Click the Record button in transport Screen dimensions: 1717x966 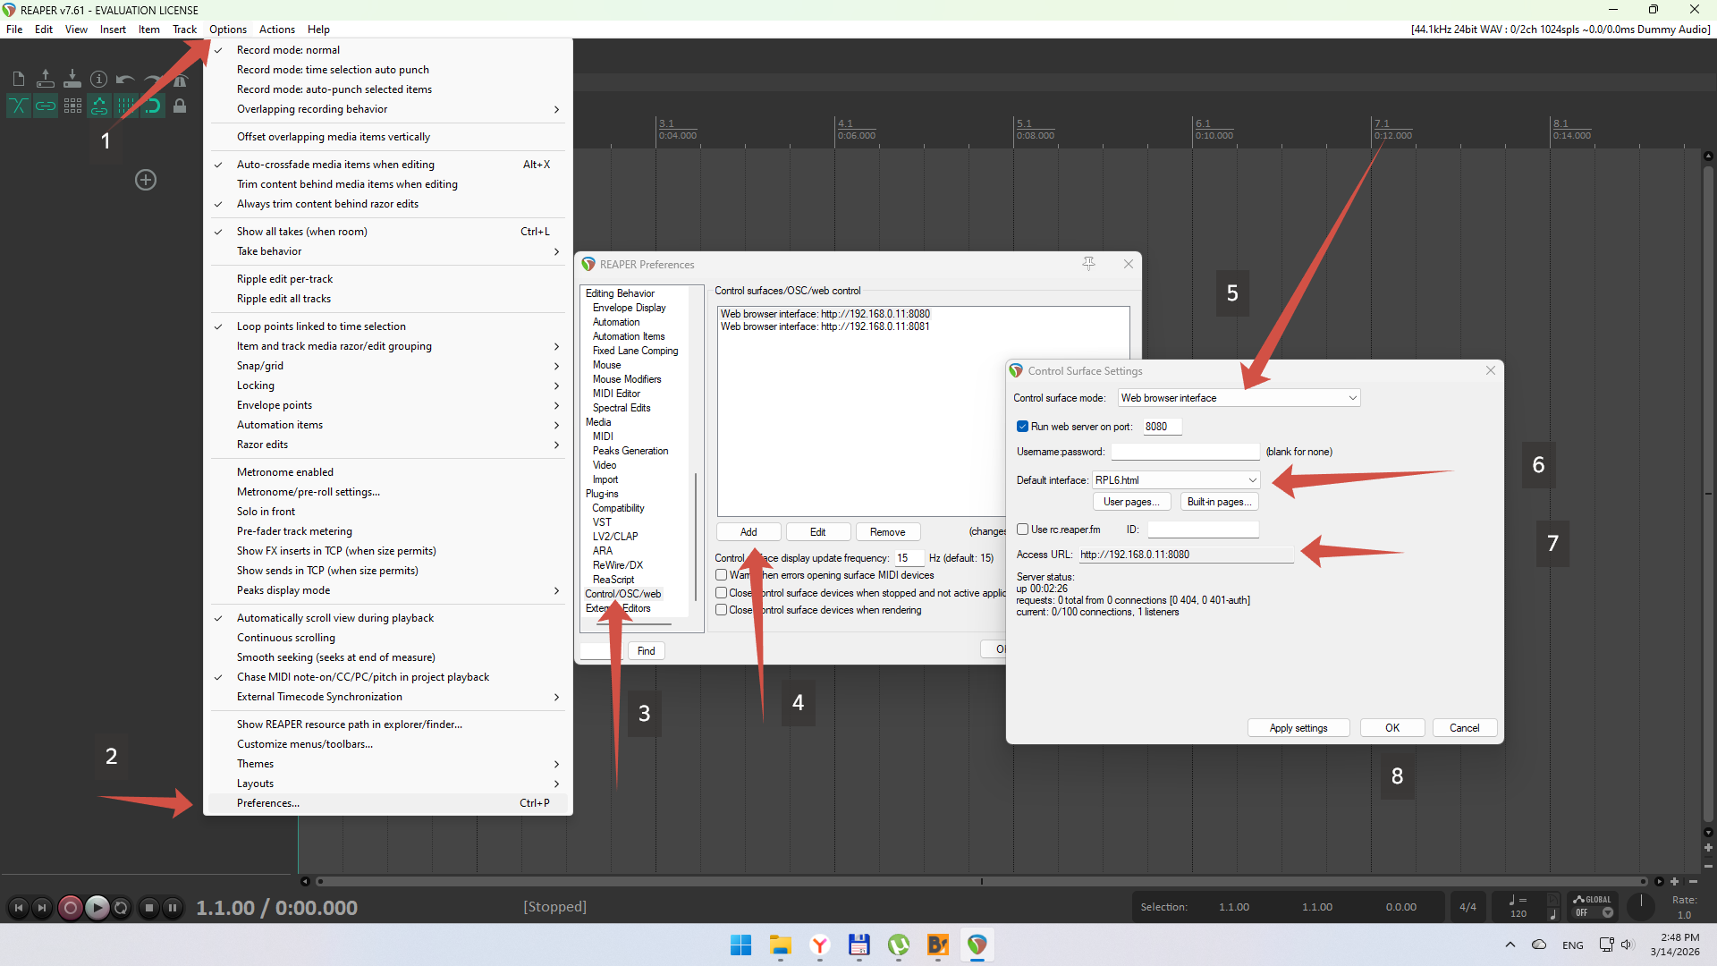pos(70,908)
